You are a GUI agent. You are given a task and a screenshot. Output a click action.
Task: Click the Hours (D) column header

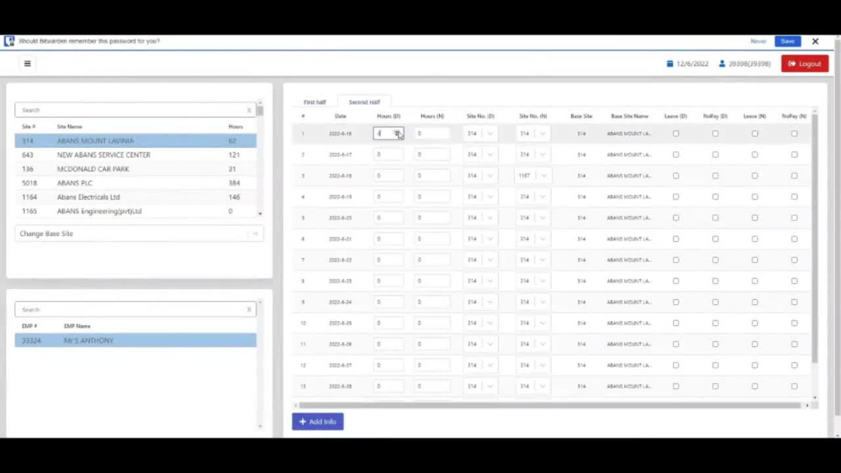click(x=389, y=116)
